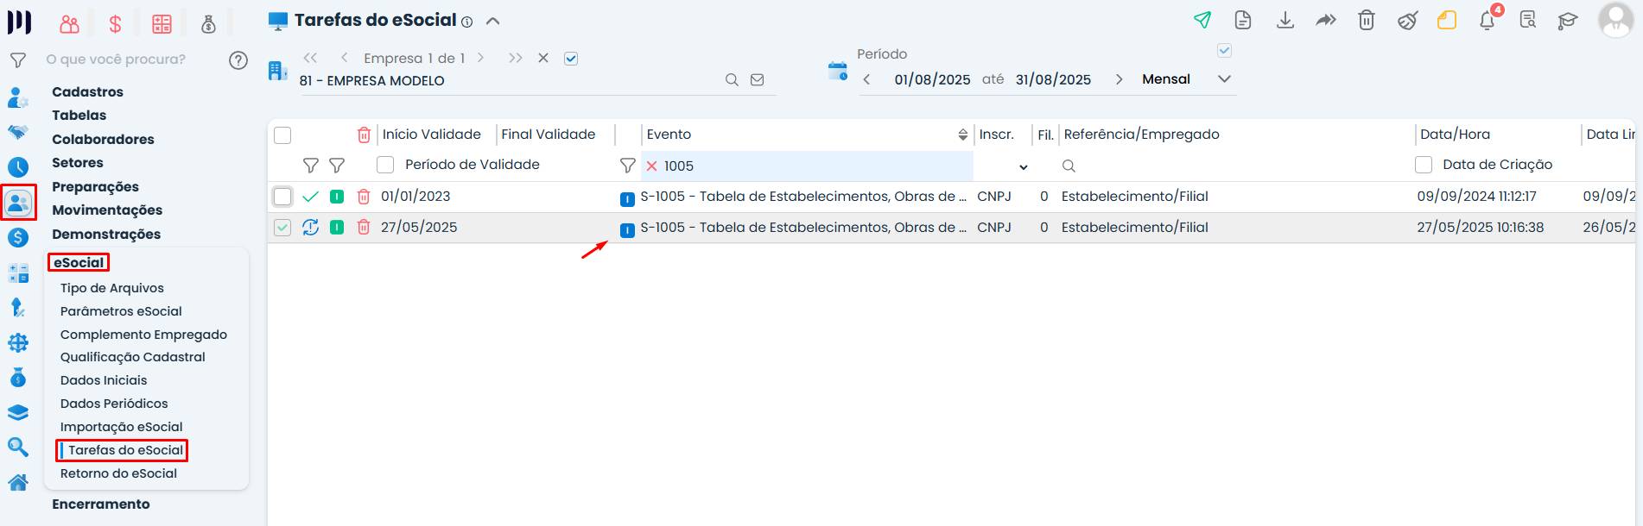
Task: Click the green paper plane send icon
Action: pyautogui.click(x=1202, y=20)
